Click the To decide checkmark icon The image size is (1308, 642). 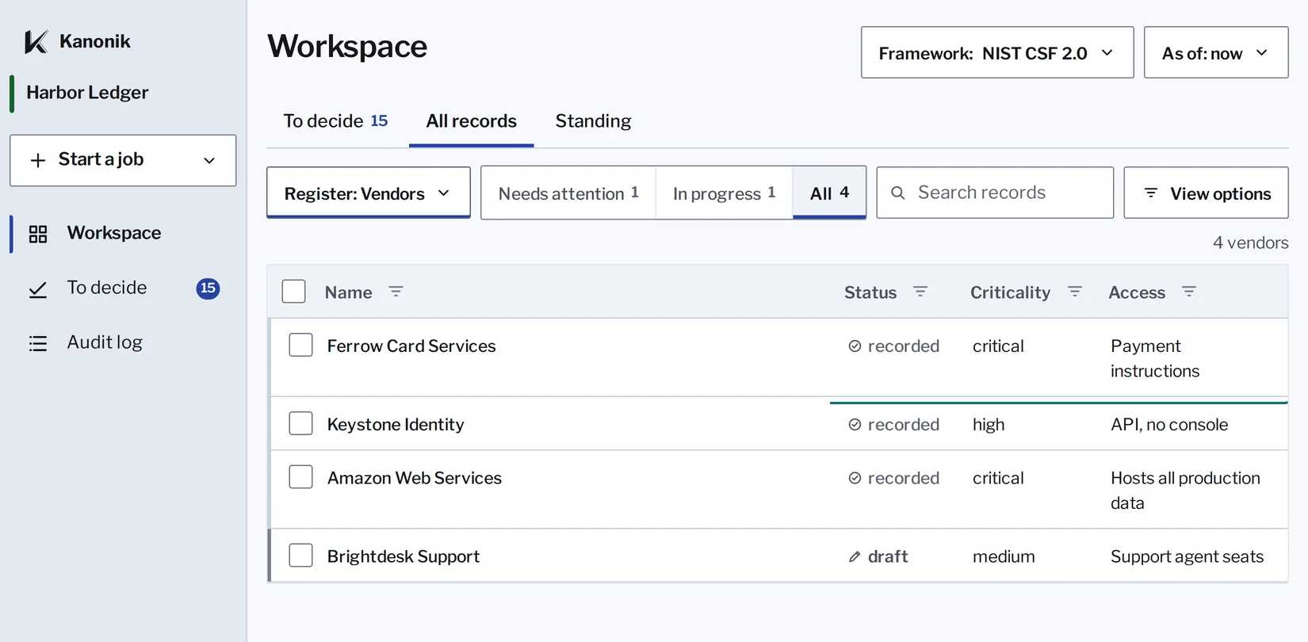pos(38,289)
